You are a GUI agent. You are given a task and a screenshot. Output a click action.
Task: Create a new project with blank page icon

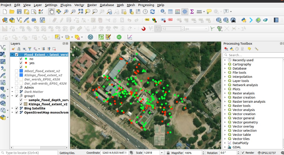[x=5, y=12]
